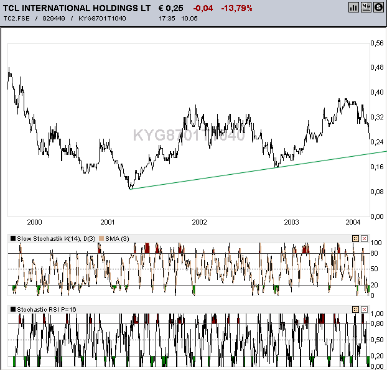Click the 2002 year label on axis

coord(200,222)
